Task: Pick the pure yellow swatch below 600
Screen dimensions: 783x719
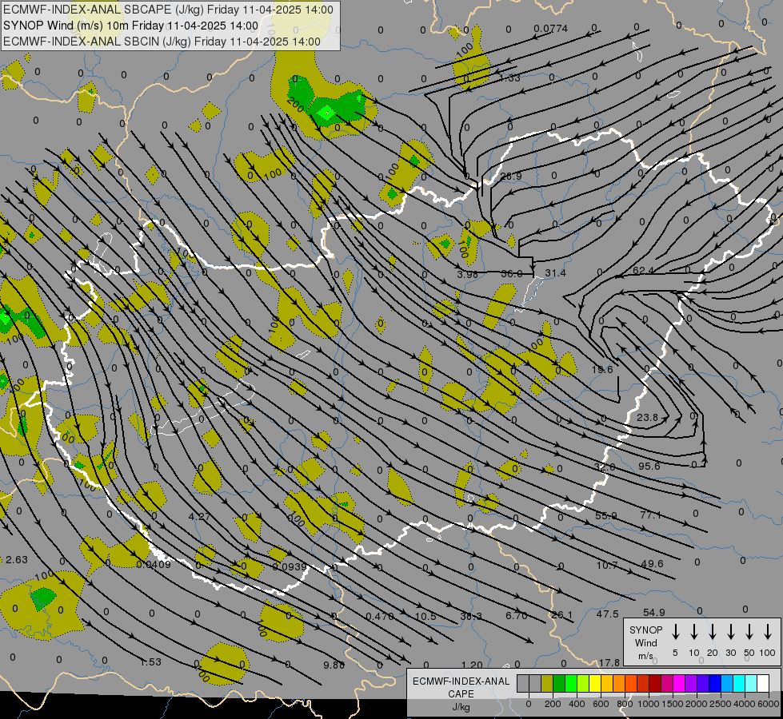Action: point(595,683)
